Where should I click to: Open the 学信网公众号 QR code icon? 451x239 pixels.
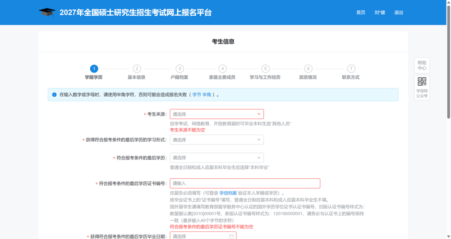click(422, 81)
